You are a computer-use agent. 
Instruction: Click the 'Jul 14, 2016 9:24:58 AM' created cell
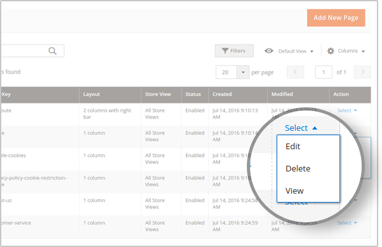tap(235, 204)
